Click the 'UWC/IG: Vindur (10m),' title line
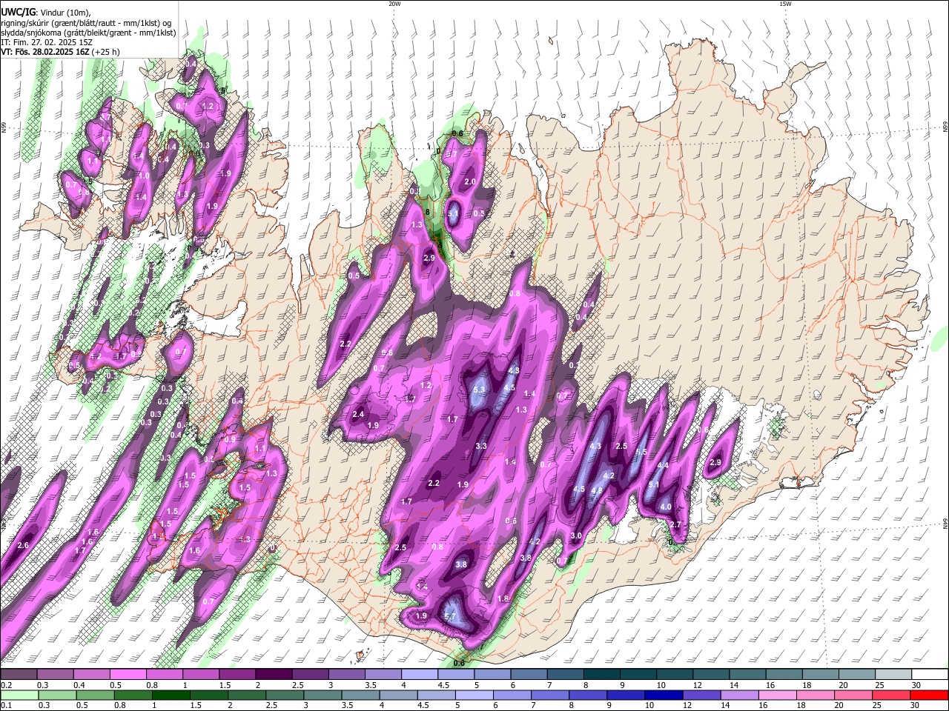The image size is (949, 711). point(46,13)
